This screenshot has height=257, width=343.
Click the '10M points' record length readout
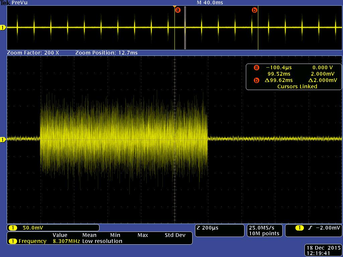pyautogui.click(x=264, y=233)
